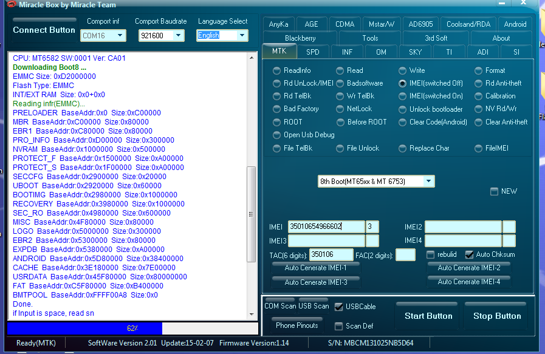
Task: Open the Android tab
Action: tap(515, 24)
